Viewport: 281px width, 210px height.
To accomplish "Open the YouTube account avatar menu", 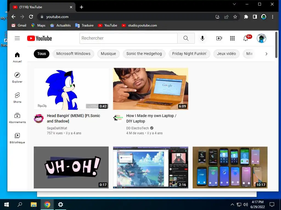I will (261, 38).
